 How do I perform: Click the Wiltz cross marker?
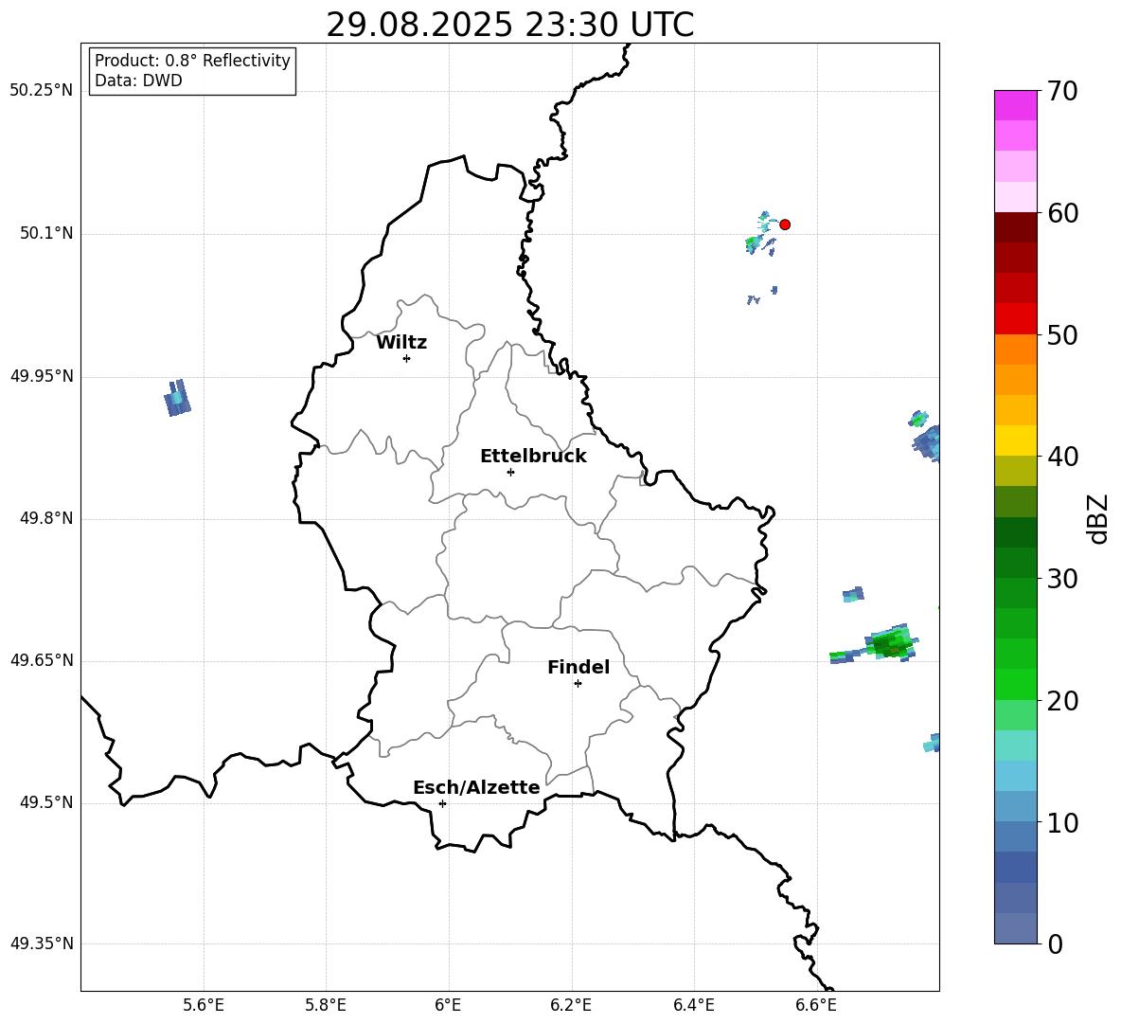click(x=406, y=358)
